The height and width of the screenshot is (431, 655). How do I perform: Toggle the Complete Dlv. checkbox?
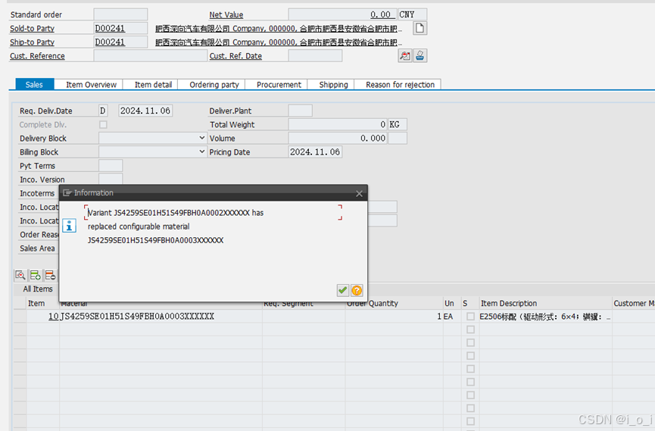coord(103,124)
